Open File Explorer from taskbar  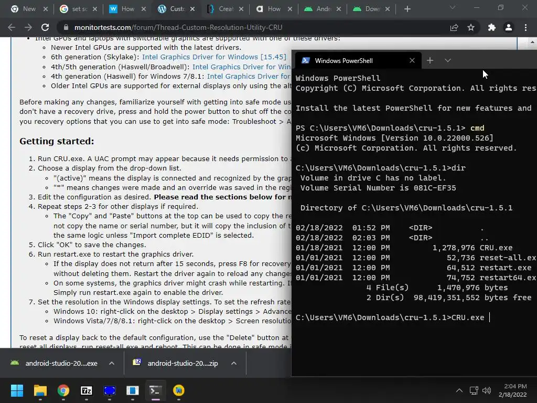[40, 390]
